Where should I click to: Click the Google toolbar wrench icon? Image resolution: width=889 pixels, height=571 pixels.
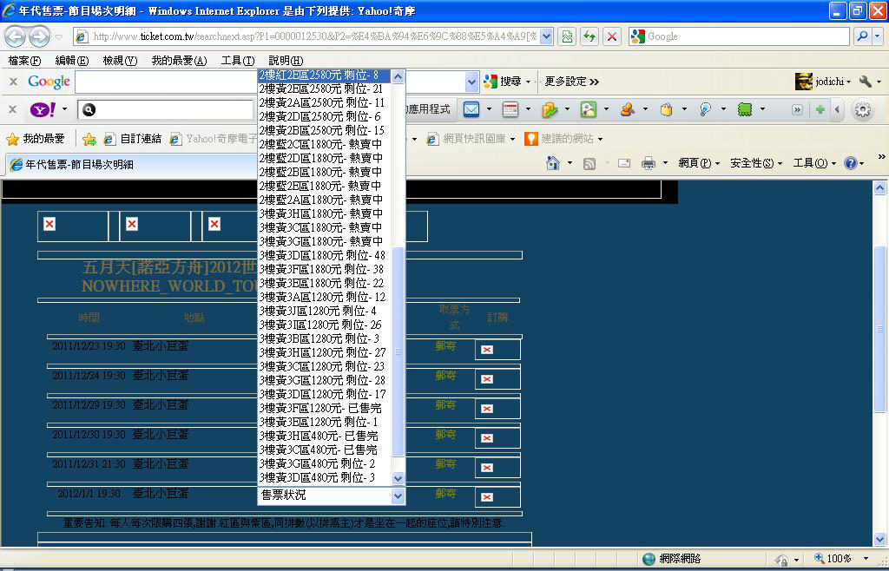point(866,82)
